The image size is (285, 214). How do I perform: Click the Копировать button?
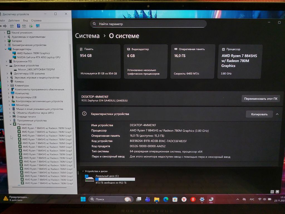259,114
